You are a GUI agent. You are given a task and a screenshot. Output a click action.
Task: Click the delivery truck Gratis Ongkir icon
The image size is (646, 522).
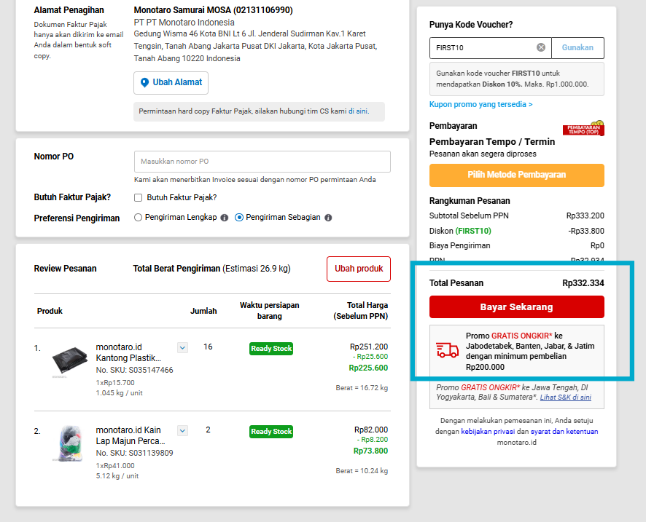[448, 350]
